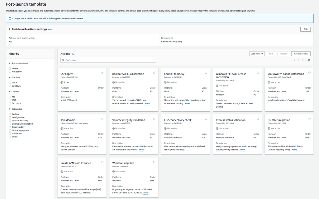This screenshot has width=319, height=199.
Task: Open the Card view dropdown
Action: (257, 53)
